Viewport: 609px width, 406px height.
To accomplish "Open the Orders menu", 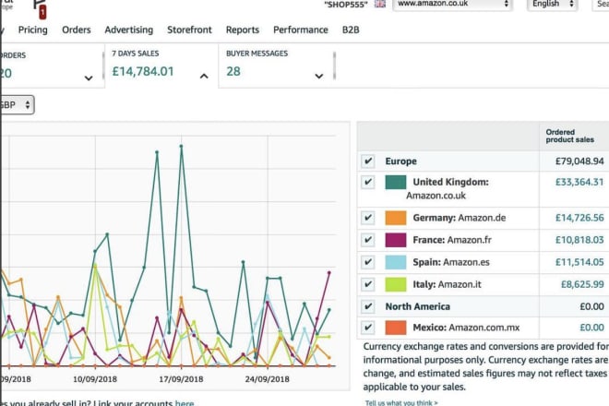I will 77,30.
